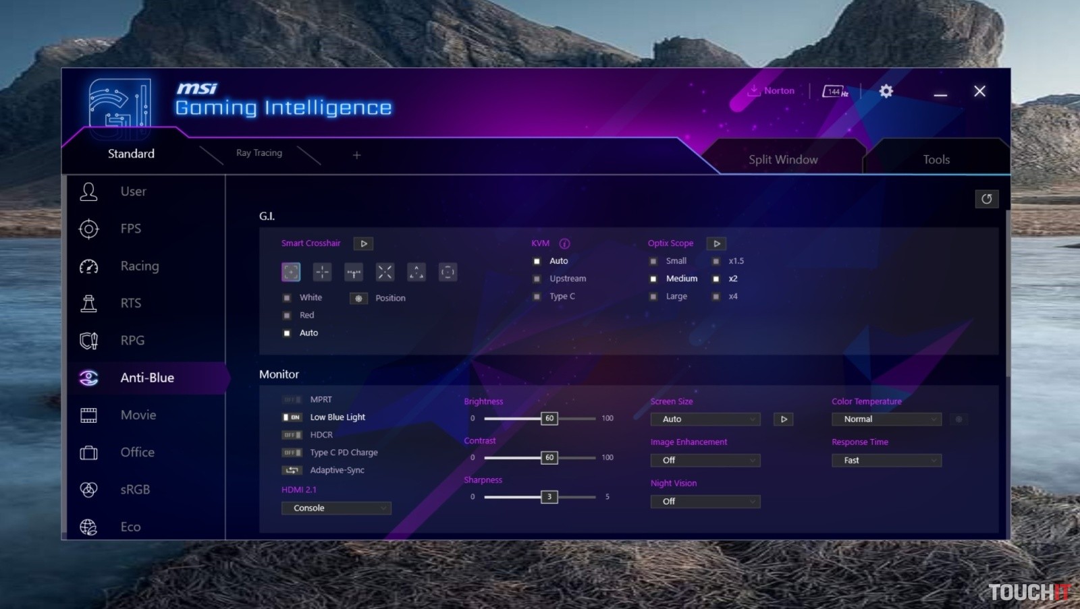Open the HDMI 2.1 Console dropdown

[x=336, y=509]
